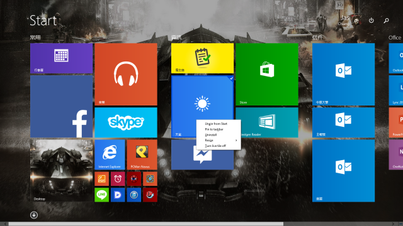The image size is (403, 226).
Task: Open the small orange PDF tile
Action: (102, 178)
